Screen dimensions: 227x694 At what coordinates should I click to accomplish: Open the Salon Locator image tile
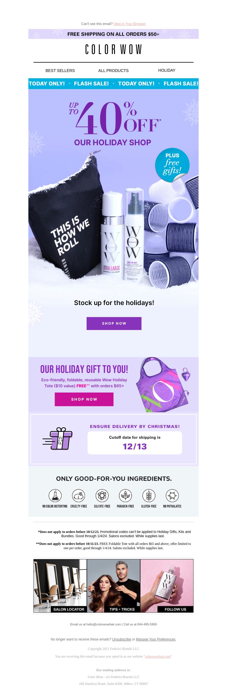(60, 586)
